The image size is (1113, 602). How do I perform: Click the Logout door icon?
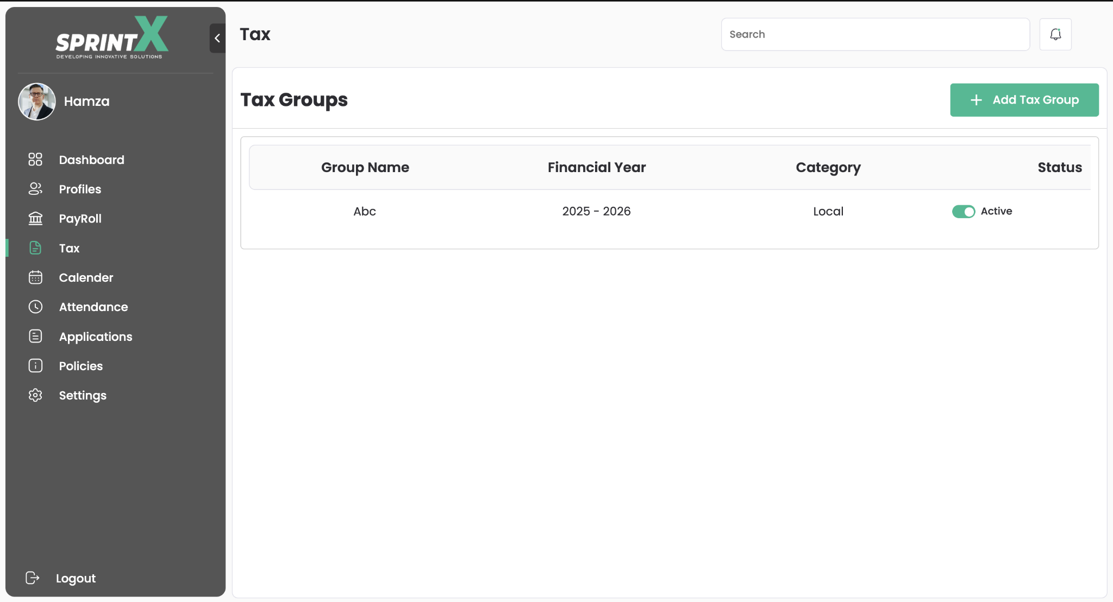(33, 578)
